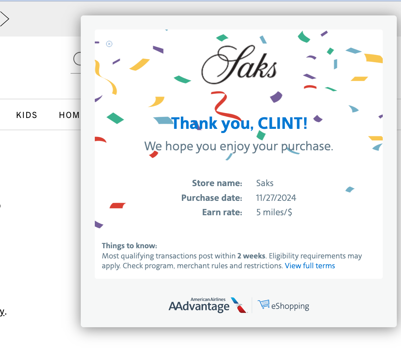The width and height of the screenshot is (401, 349).
Task: Click the right chevron arrow at top left
Action: (x=5, y=19)
